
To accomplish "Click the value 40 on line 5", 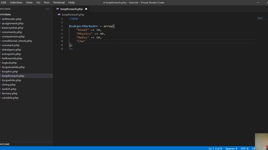I will click(102, 34).
